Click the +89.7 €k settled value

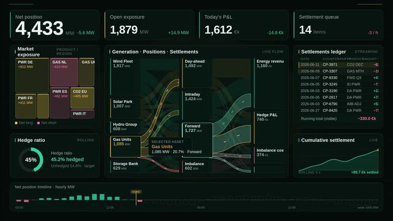click(x=365, y=173)
